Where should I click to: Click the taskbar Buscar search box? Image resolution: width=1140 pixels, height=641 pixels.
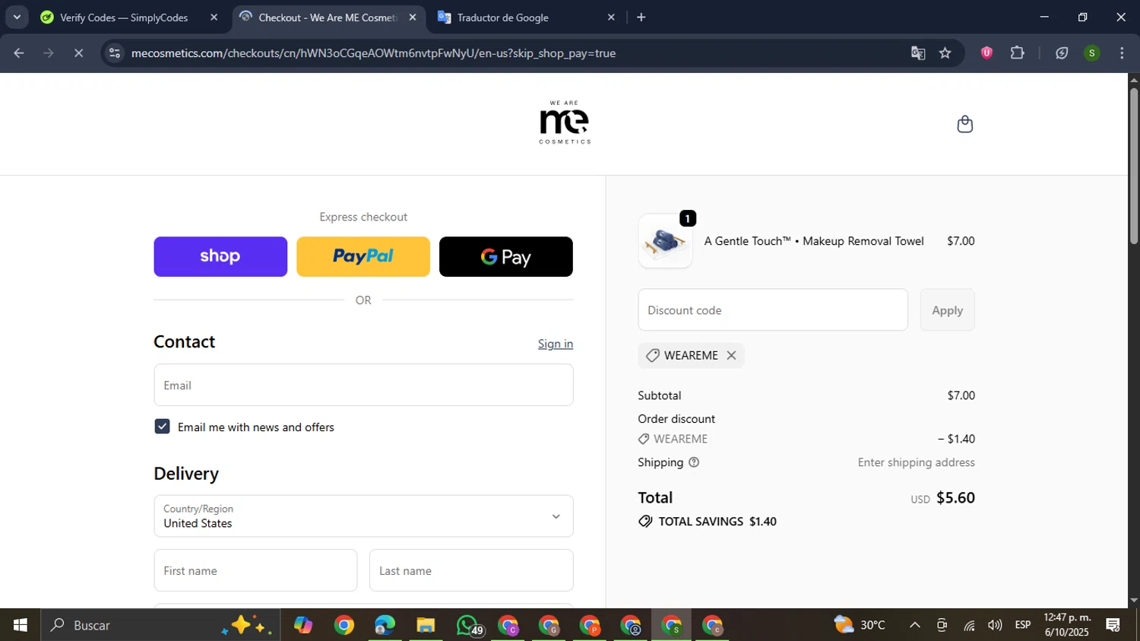160,625
